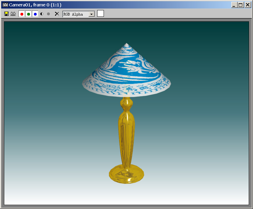The image size is (253, 209).
Task: Close the Camera01 render window
Action: tap(248, 5)
